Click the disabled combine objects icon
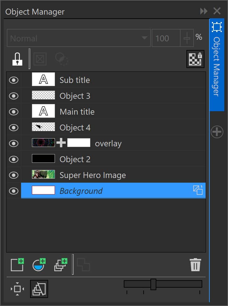 pos(83,265)
